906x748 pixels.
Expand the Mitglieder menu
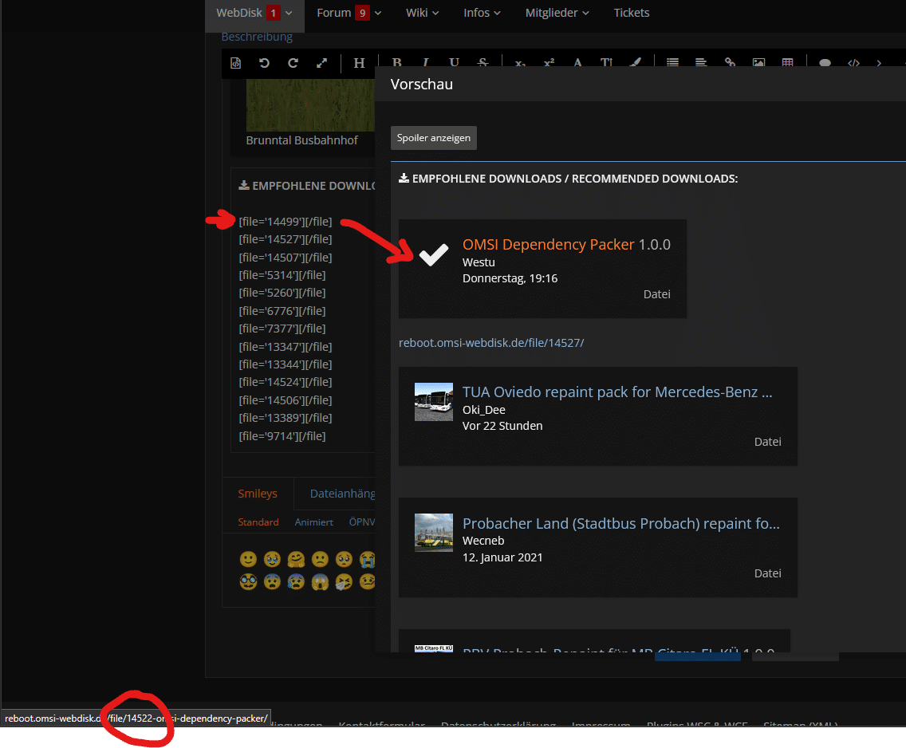click(557, 13)
